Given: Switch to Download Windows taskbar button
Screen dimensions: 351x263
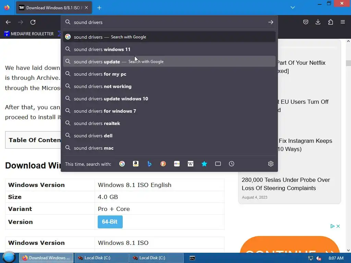Looking at the screenshot, I should point(46,258).
